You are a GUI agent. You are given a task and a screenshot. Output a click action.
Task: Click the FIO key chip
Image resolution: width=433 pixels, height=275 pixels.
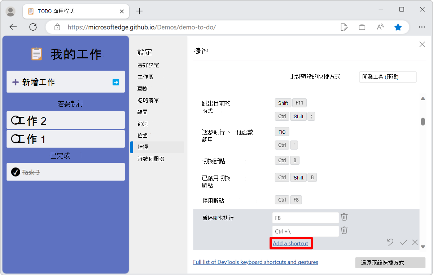tap(282, 132)
